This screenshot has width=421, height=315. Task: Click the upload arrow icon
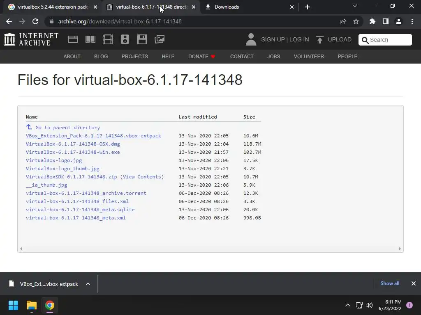tap(319, 39)
